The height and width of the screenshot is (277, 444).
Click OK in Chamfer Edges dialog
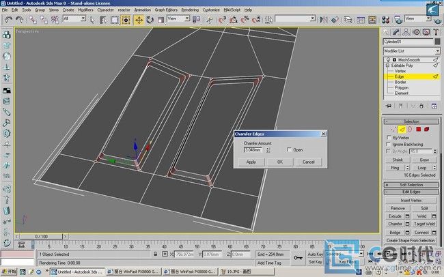[x=280, y=162]
